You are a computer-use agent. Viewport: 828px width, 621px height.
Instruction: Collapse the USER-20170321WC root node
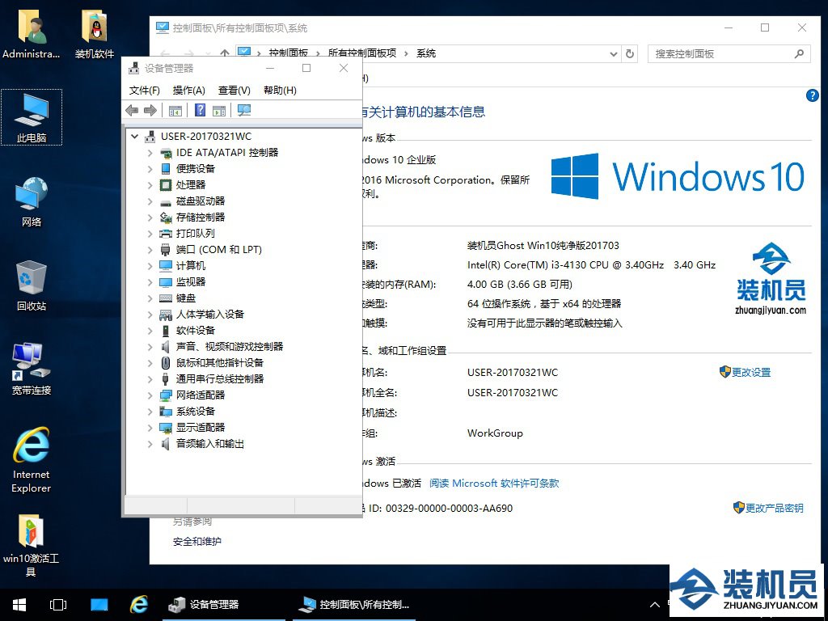134,137
